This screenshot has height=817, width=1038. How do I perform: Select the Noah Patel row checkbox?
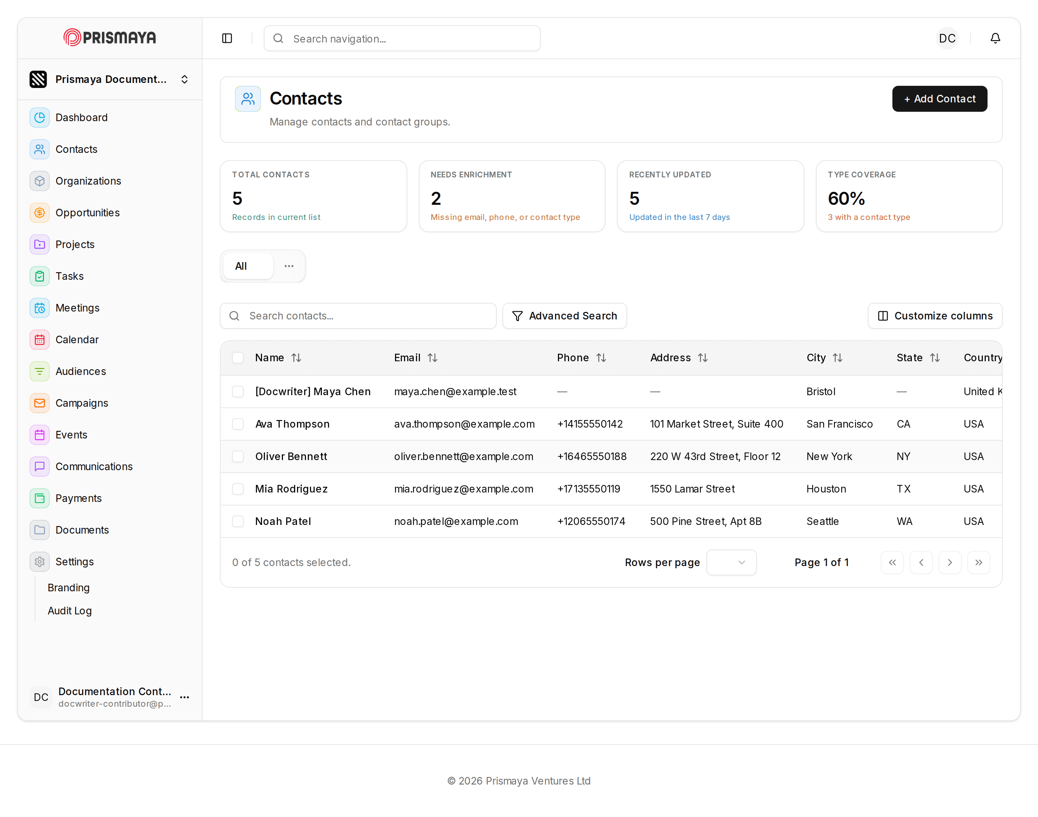point(238,521)
